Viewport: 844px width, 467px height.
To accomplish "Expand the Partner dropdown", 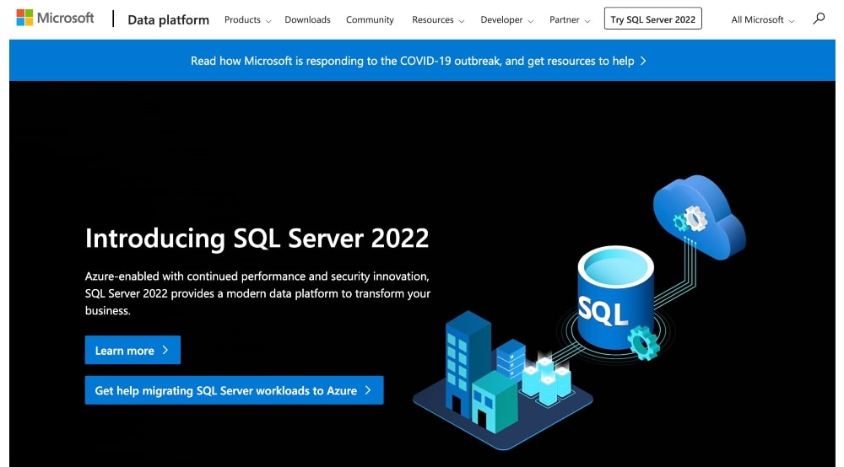I will coord(570,20).
